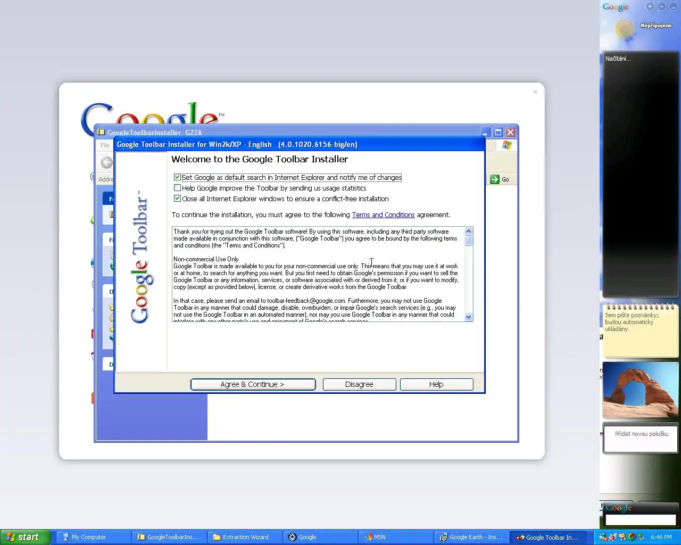This screenshot has width=681, height=545.
Task: Click the minimize sidebar icon in Google sidebar
Action: 674,6
